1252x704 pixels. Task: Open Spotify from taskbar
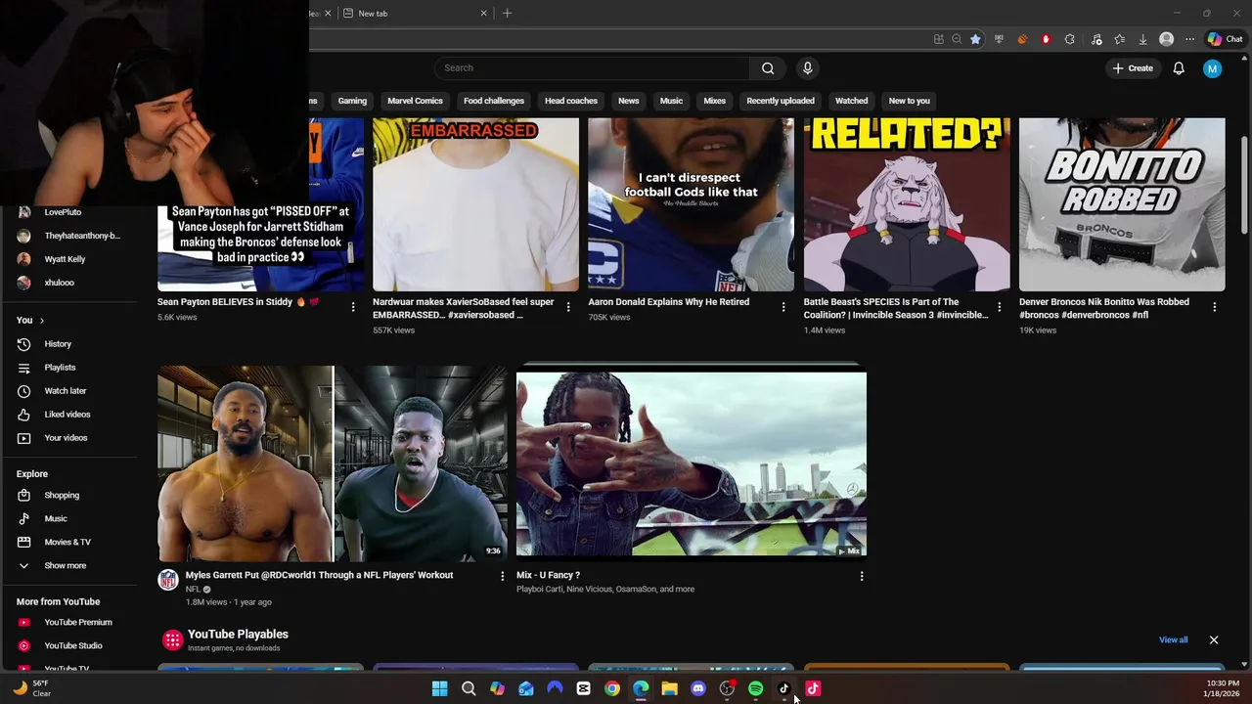pos(755,689)
